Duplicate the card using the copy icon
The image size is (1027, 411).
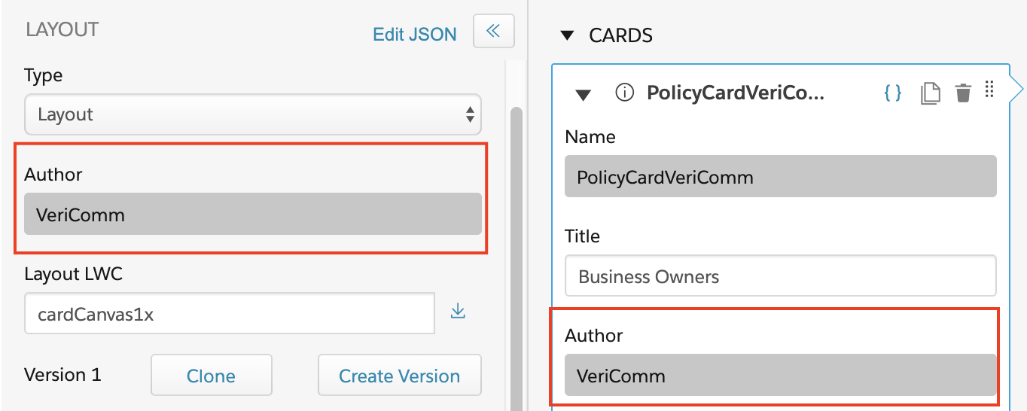coord(931,93)
